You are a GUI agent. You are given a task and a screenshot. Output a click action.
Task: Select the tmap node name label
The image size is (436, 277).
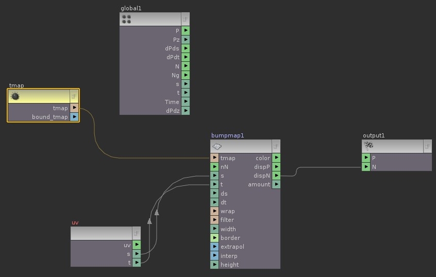coord(16,85)
